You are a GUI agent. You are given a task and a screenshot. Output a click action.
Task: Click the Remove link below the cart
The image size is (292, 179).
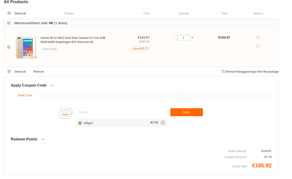(x=39, y=72)
